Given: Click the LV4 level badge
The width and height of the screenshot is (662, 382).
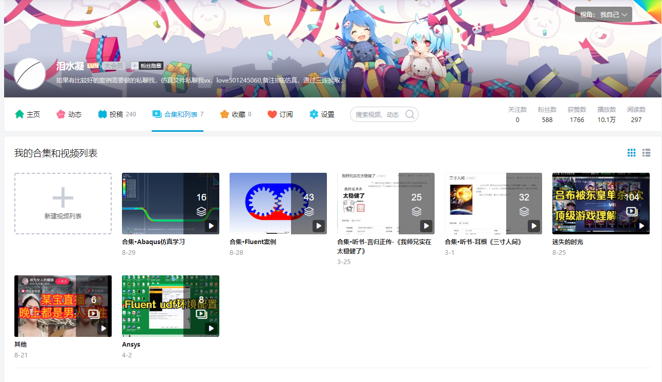Looking at the screenshot, I should [93, 66].
